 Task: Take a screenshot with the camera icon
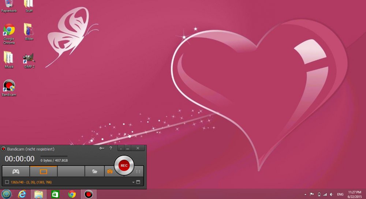[x=109, y=171]
